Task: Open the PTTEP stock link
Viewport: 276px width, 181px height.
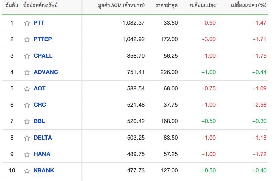Action: 43,39
